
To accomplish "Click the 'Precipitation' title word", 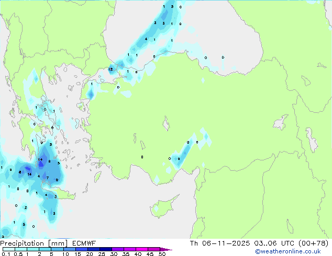I will click(22, 243).
